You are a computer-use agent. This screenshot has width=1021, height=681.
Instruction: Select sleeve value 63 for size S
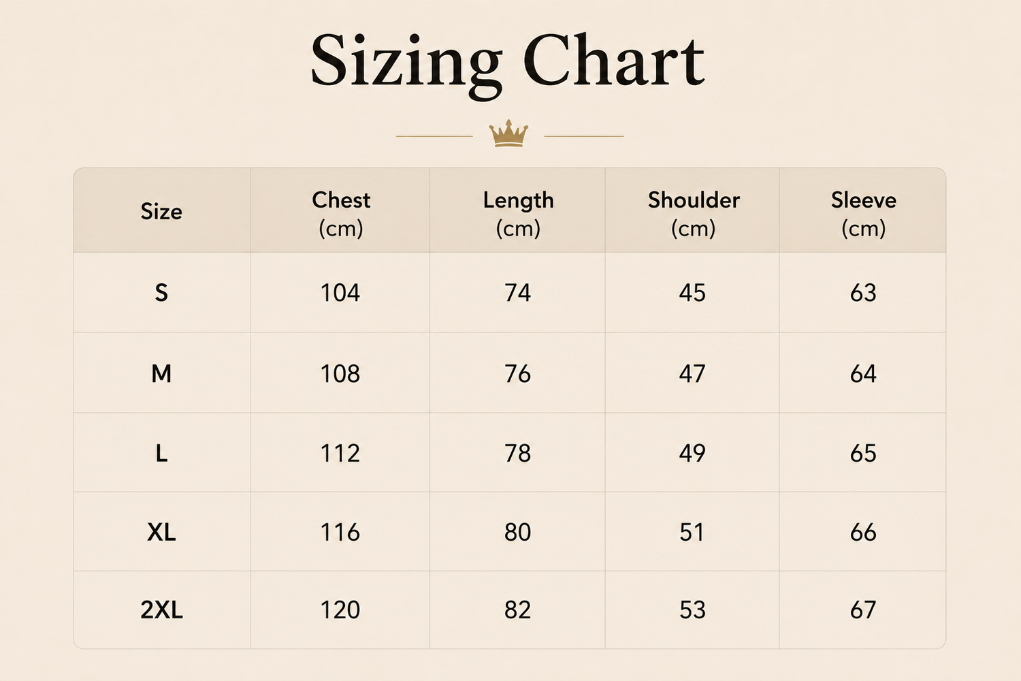863,293
